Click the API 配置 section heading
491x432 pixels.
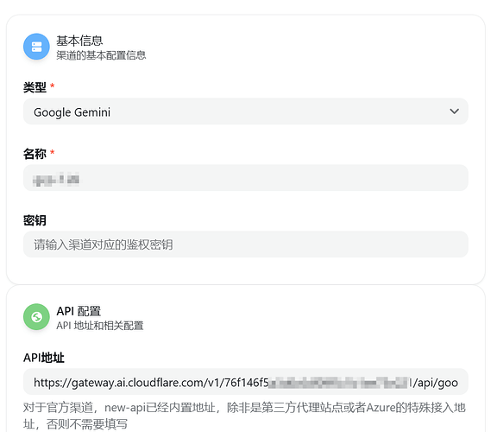pyautogui.click(x=79, y=311)
